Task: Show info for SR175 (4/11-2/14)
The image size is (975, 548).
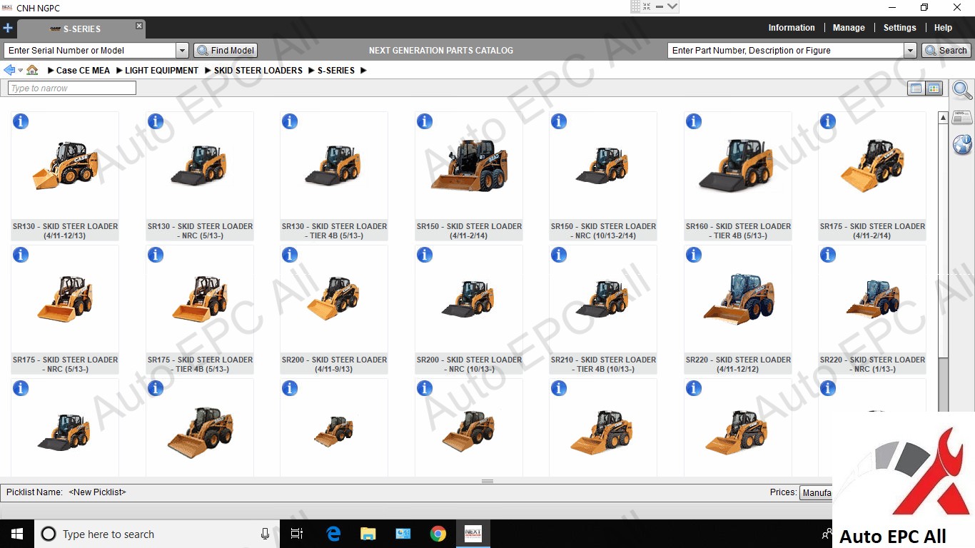Action: pos(828,121)
